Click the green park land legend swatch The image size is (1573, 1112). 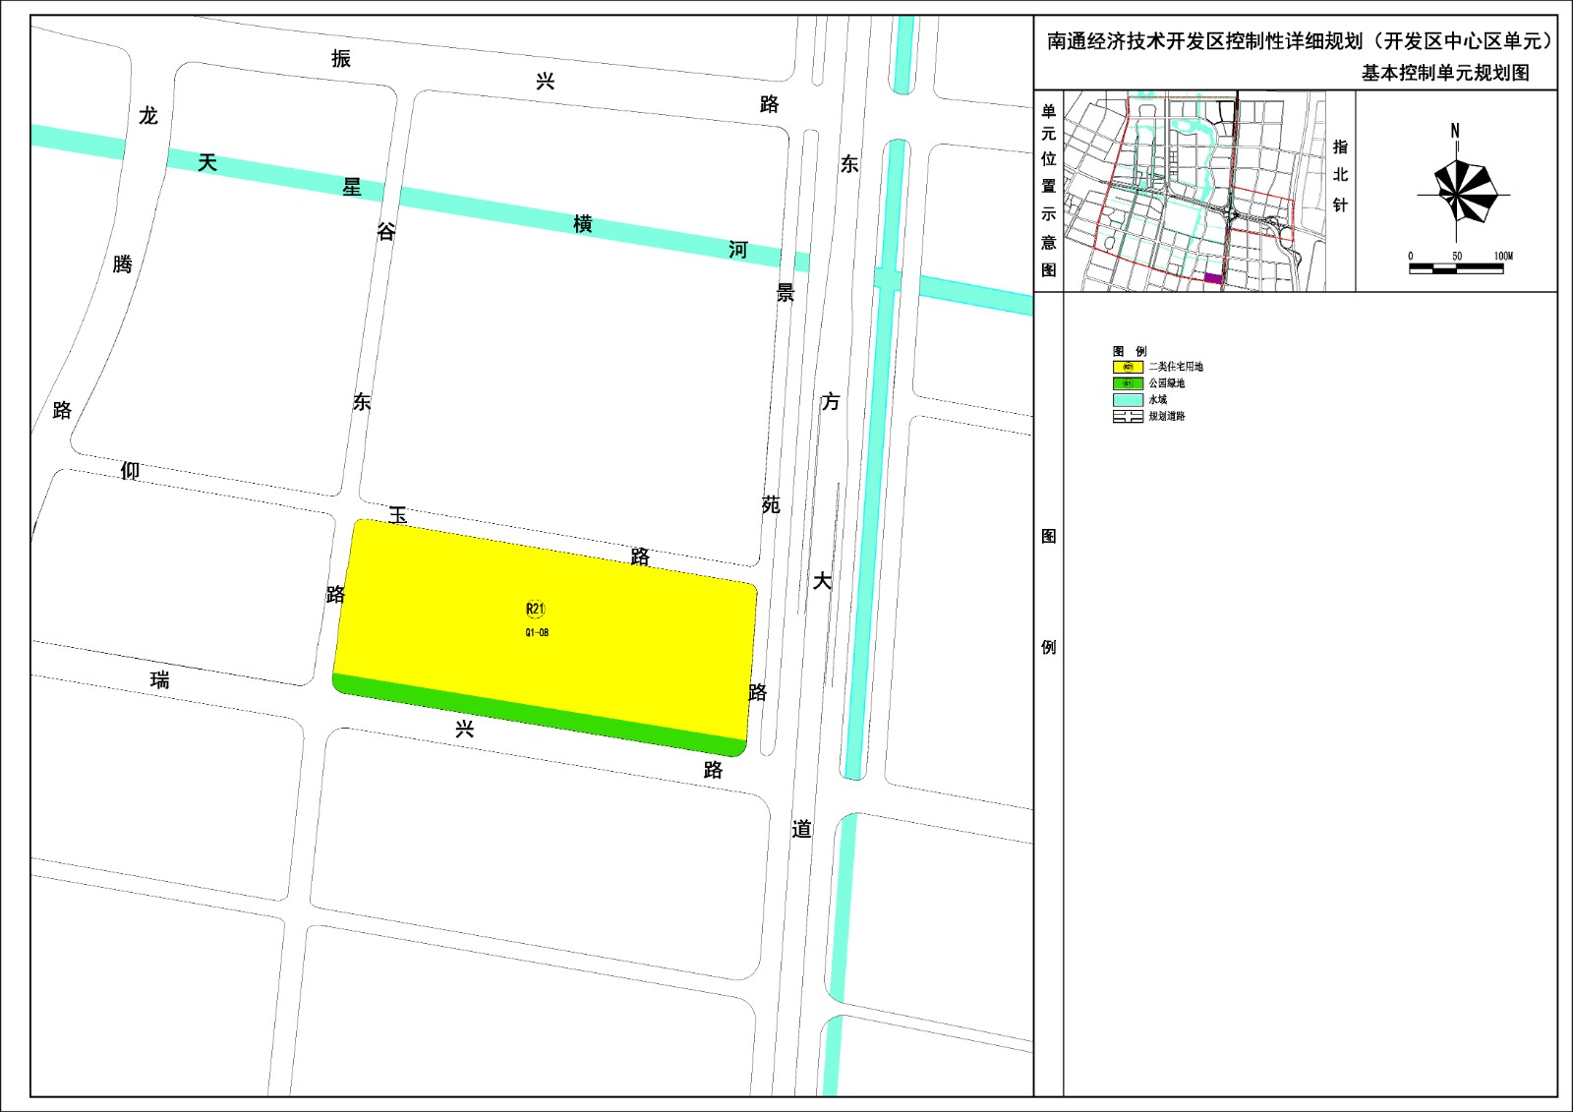click(1128, 383)
